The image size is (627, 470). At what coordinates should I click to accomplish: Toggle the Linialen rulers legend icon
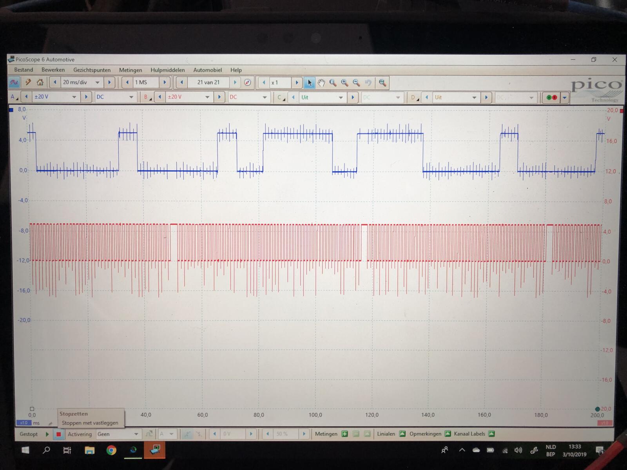402,434
